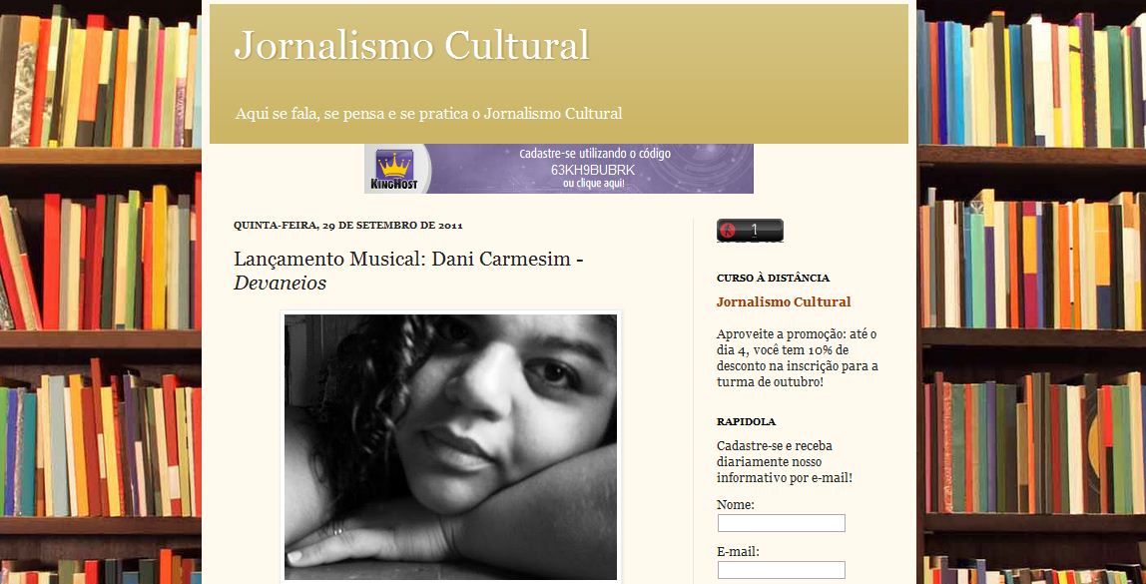Click the 'Nome:' field label
This screenshot has width=1146, height=584.
coord(736,505)
